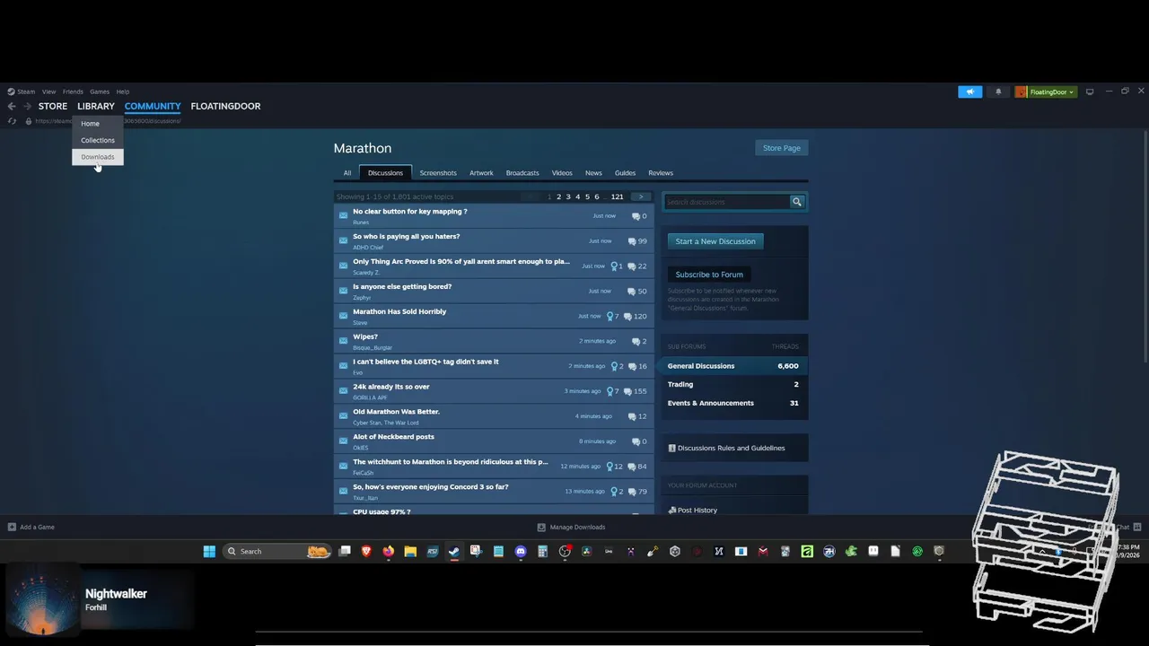Click Subscribe to Forum button
The image size is (1149, 646).
[709, 275]
